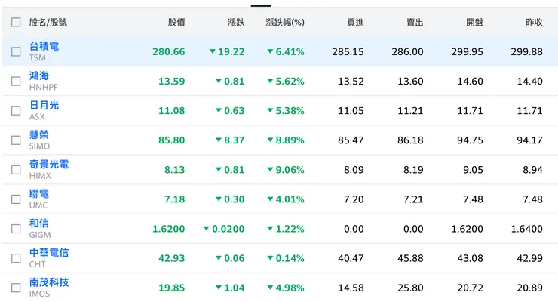Sort by the 昨收 column header

(534, 23)
